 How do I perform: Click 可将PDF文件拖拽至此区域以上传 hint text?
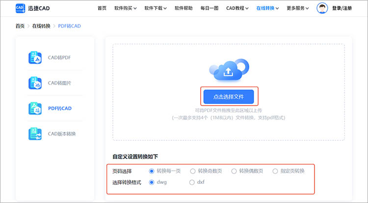pos(229,111)
